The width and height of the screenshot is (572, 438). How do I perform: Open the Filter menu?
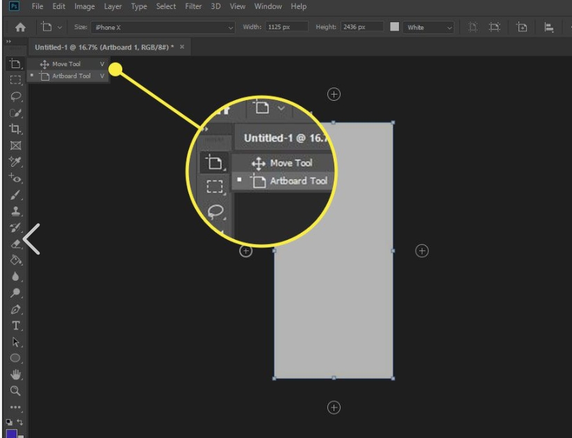click(x=193, y=6)
